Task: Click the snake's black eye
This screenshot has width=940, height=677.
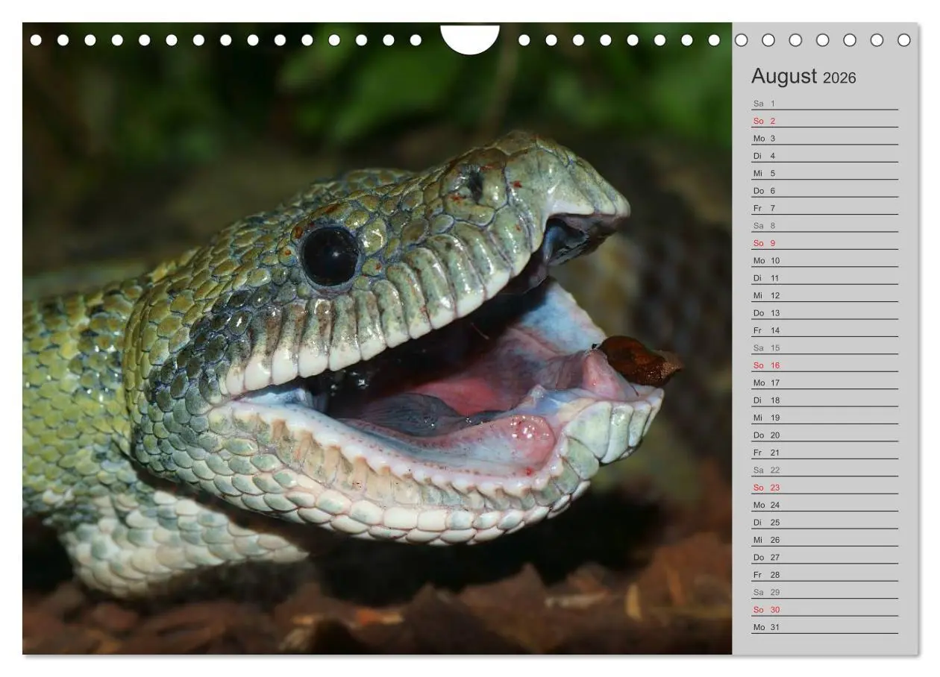Action: [330, 256]
